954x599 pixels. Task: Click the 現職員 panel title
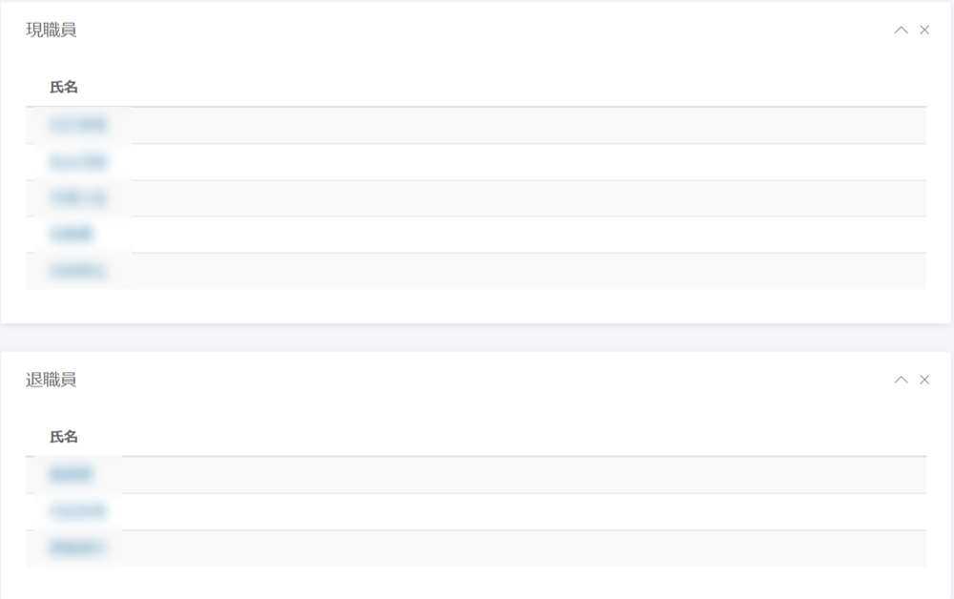tap(52, 31)
